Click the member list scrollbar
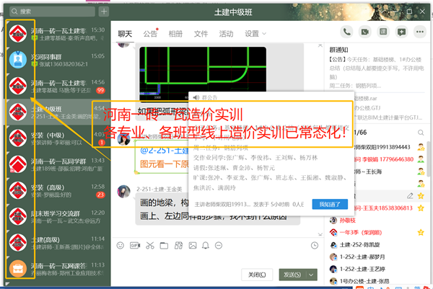The height and width of the screenshot is (289, 433). (x=429, y=159)
